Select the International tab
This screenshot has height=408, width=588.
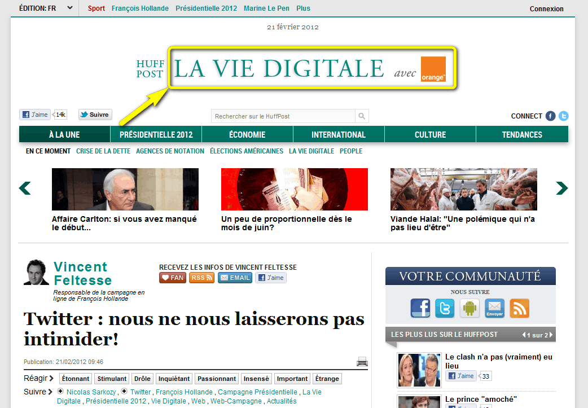pyautogui.click(x=339, y=134)
